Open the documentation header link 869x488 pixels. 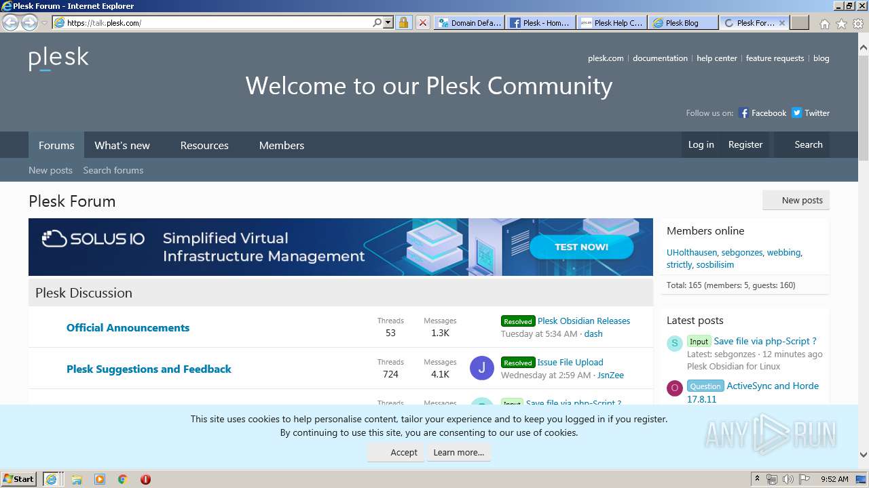tap(660, 58)
